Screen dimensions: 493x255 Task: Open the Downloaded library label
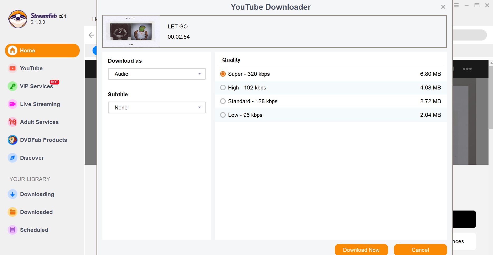pos(36,212)
